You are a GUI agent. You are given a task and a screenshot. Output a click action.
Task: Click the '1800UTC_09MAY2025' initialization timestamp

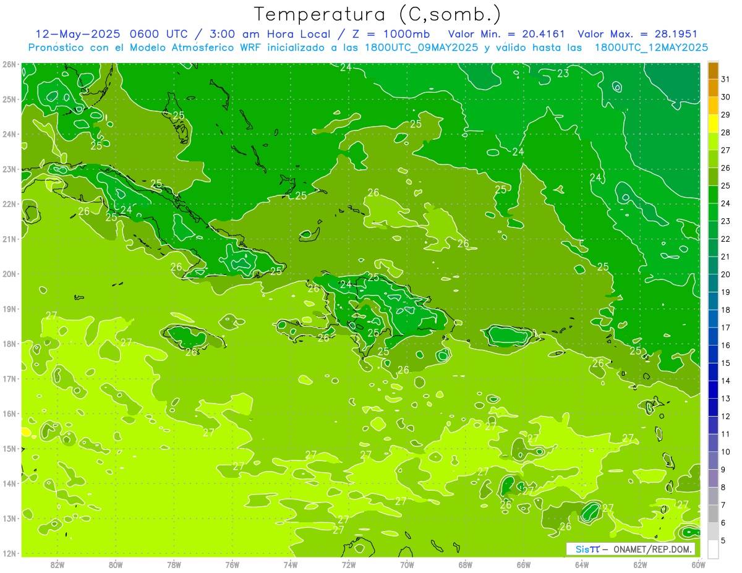click(420, 48)
